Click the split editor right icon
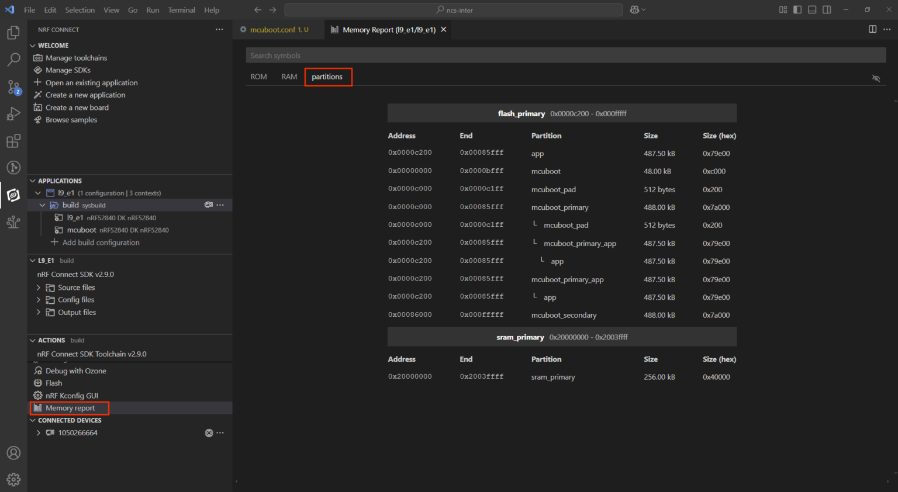The image size is (898, 492). click(872, 29)
